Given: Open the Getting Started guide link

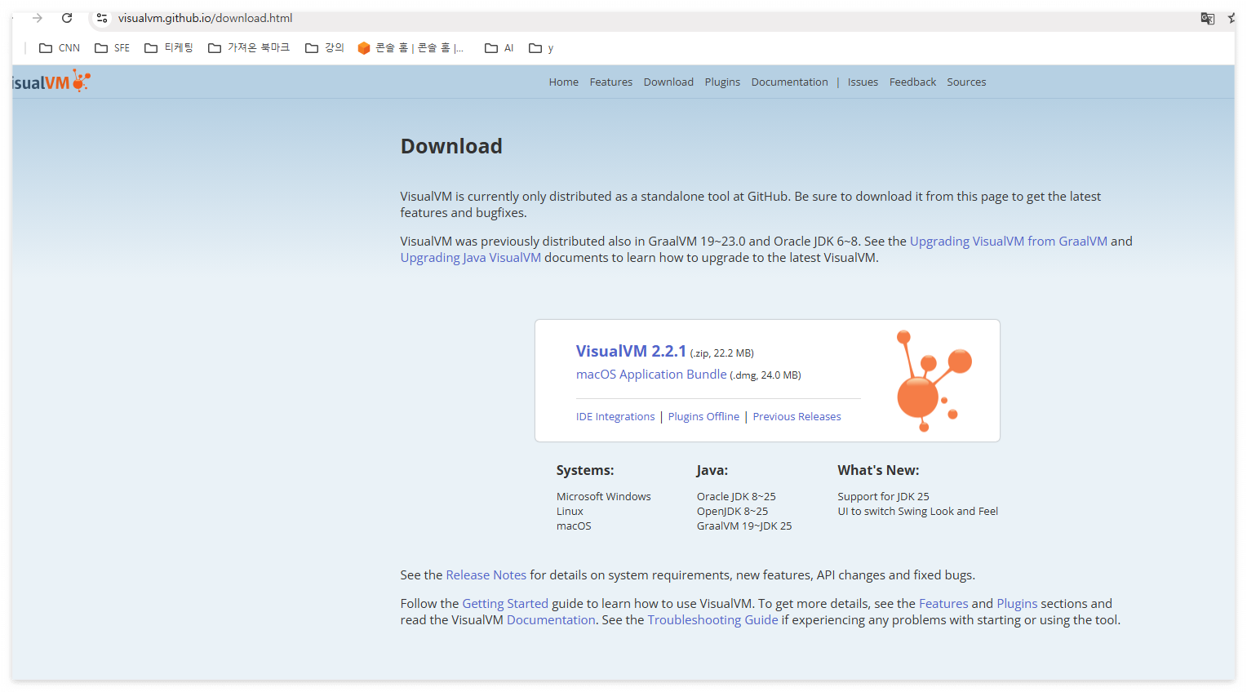Looking at the screenshot, I should tap(505, 604).
